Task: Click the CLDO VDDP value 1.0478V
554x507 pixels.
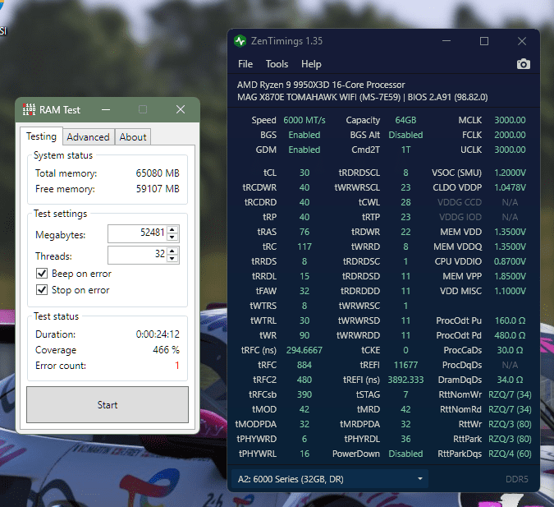Action: [x=510, y=187]
